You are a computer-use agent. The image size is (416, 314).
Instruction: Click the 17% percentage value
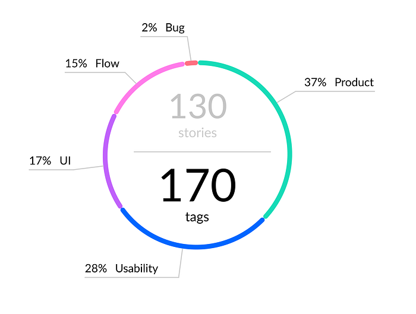[40, 161]
